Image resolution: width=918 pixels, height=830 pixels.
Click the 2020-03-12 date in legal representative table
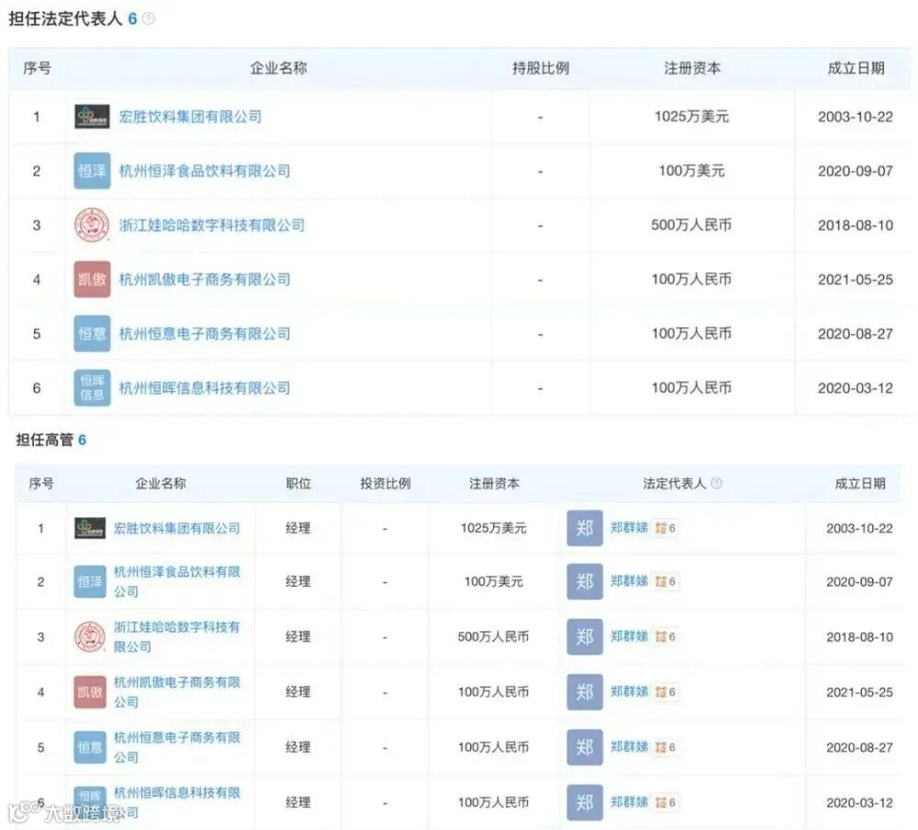point(856,387)
